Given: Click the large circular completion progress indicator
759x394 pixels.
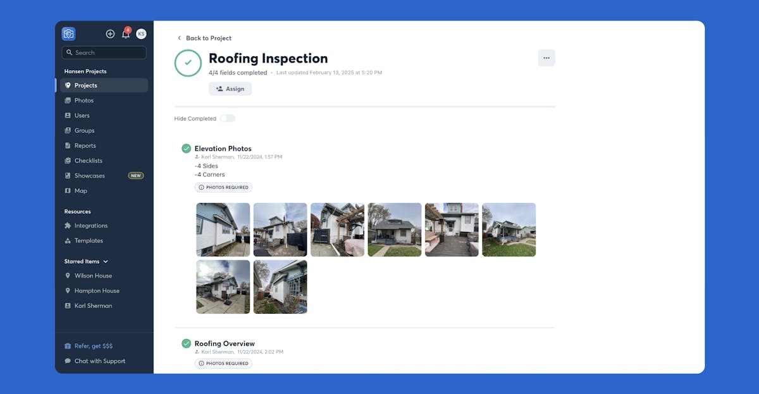Looking at the screenshot, I should 188,63.
